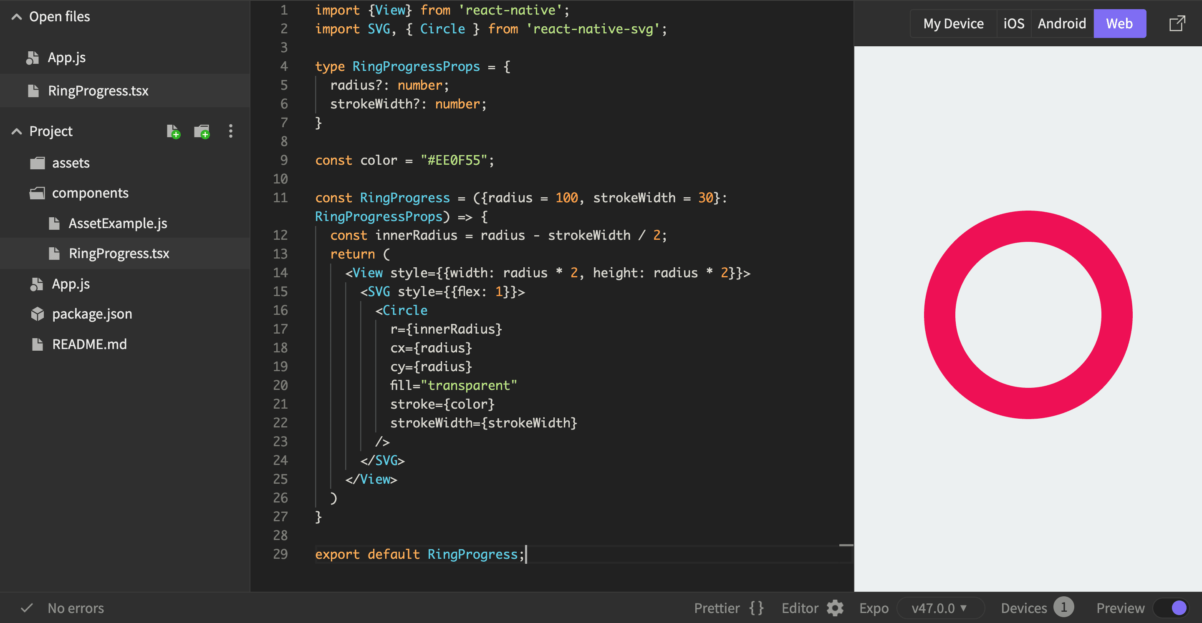Click the No errors checkmark indicator
Screen dimensions: 1202x623
(27, 608)
